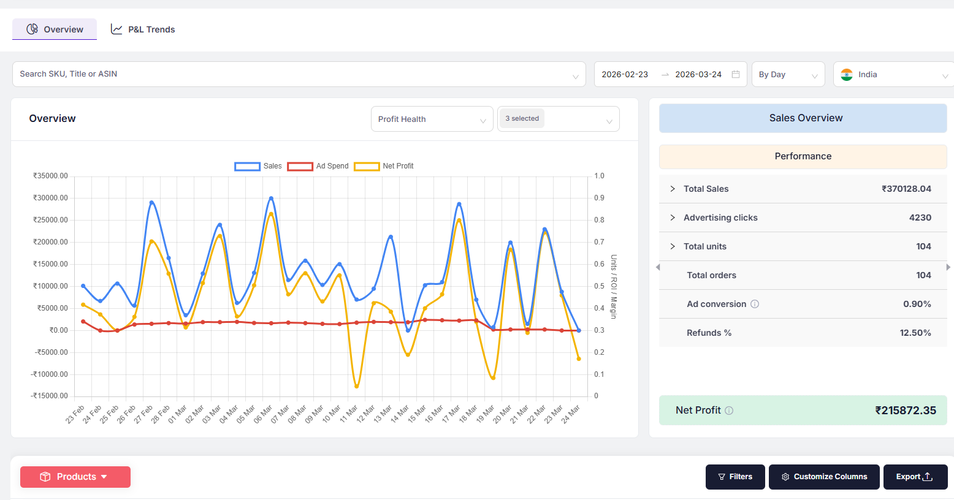Click the funnel icon on the Filters button

click(x=723, y=477)
